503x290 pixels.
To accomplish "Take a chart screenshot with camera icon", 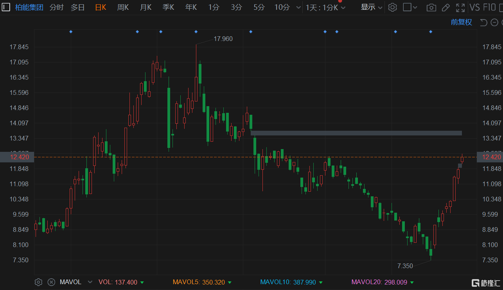I will 431,7.
